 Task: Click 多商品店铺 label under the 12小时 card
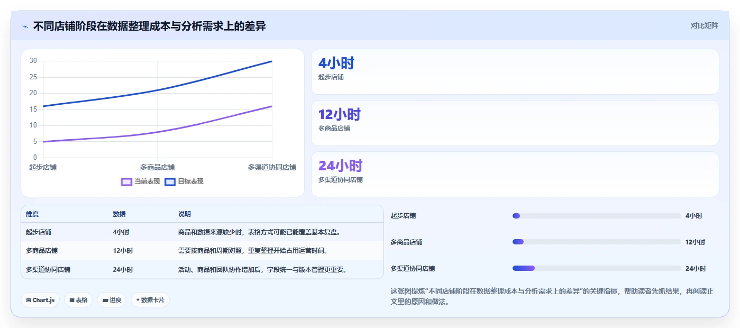(334, 129)
